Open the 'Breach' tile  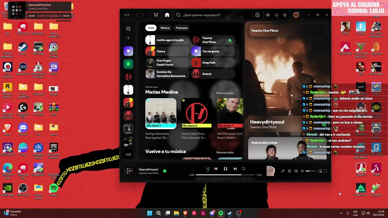(x=213, y=74)
